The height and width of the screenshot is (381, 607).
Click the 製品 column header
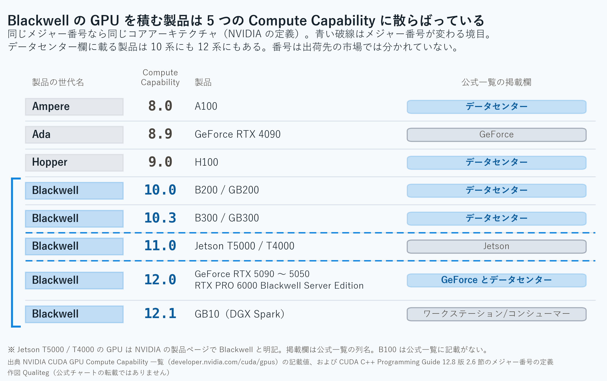coord(203,82)
